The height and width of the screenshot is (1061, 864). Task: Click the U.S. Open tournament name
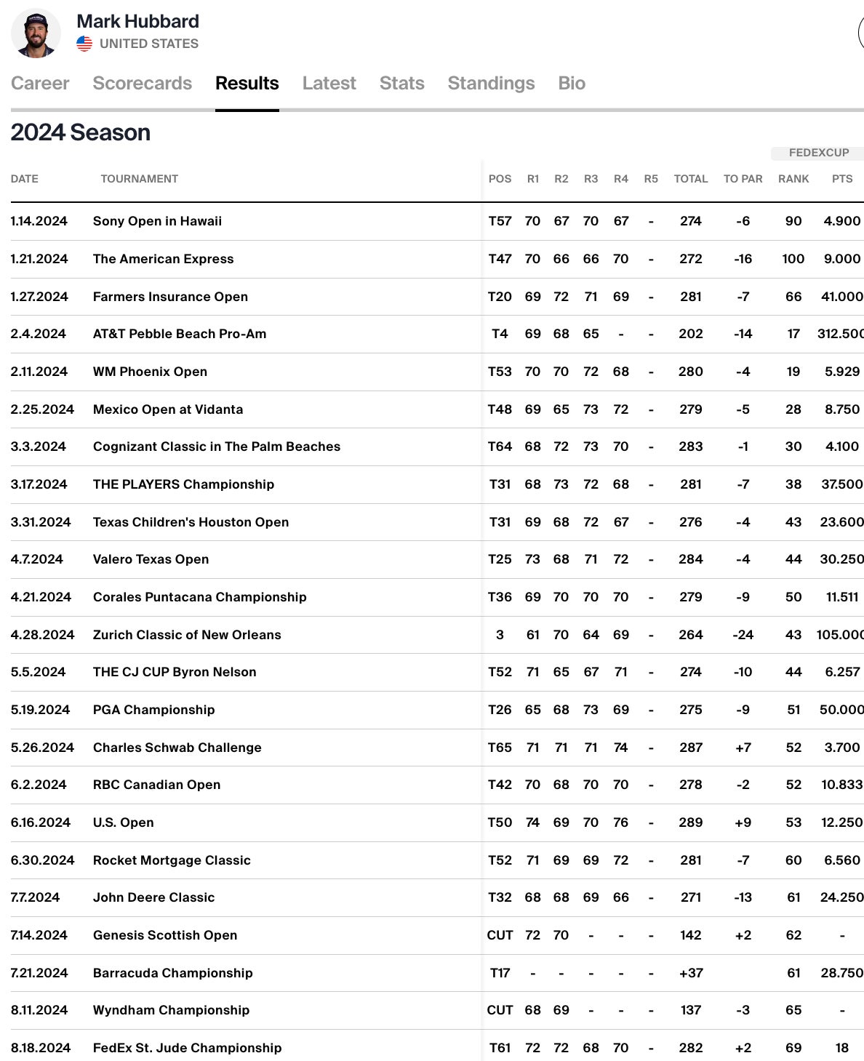[123, 822]
